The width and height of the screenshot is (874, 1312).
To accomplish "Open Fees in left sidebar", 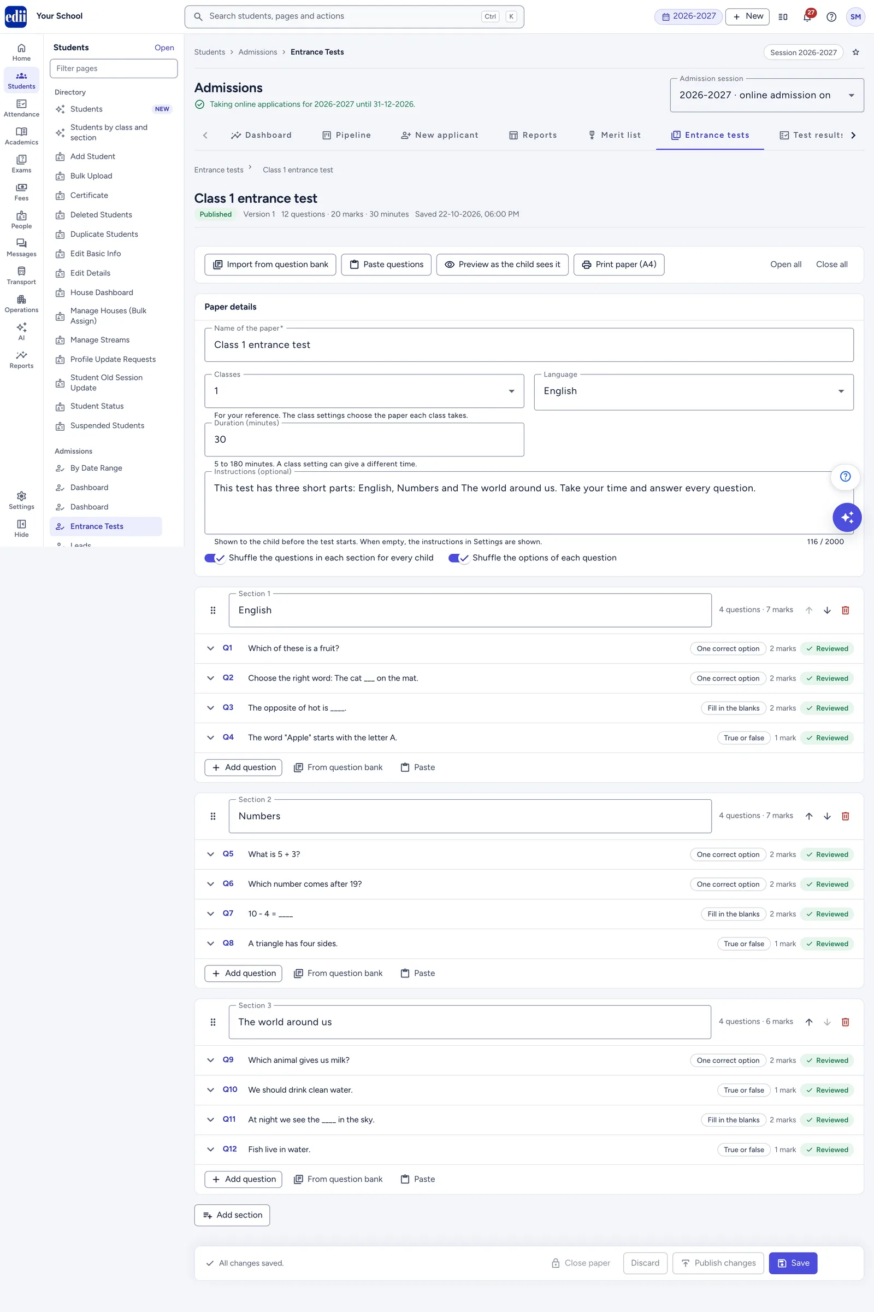I will tap(21, 192).
